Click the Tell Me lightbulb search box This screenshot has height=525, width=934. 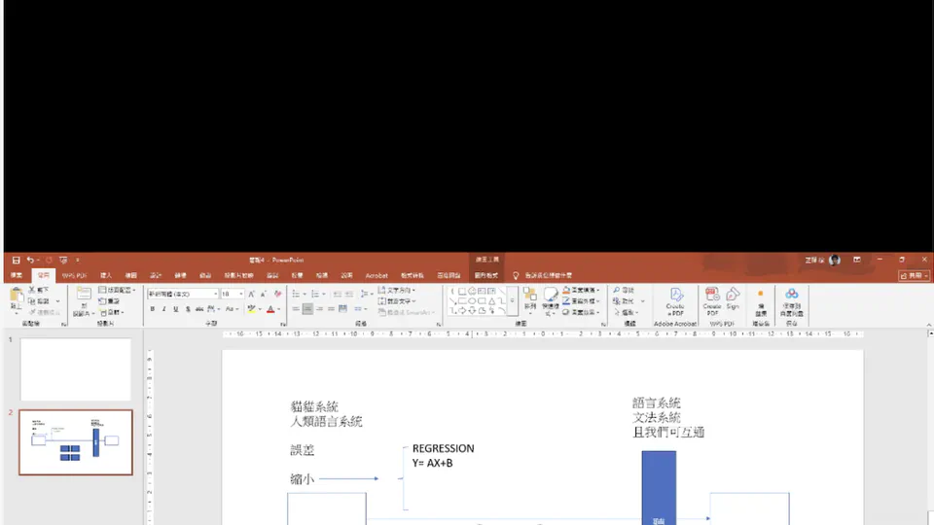point(543,275)
